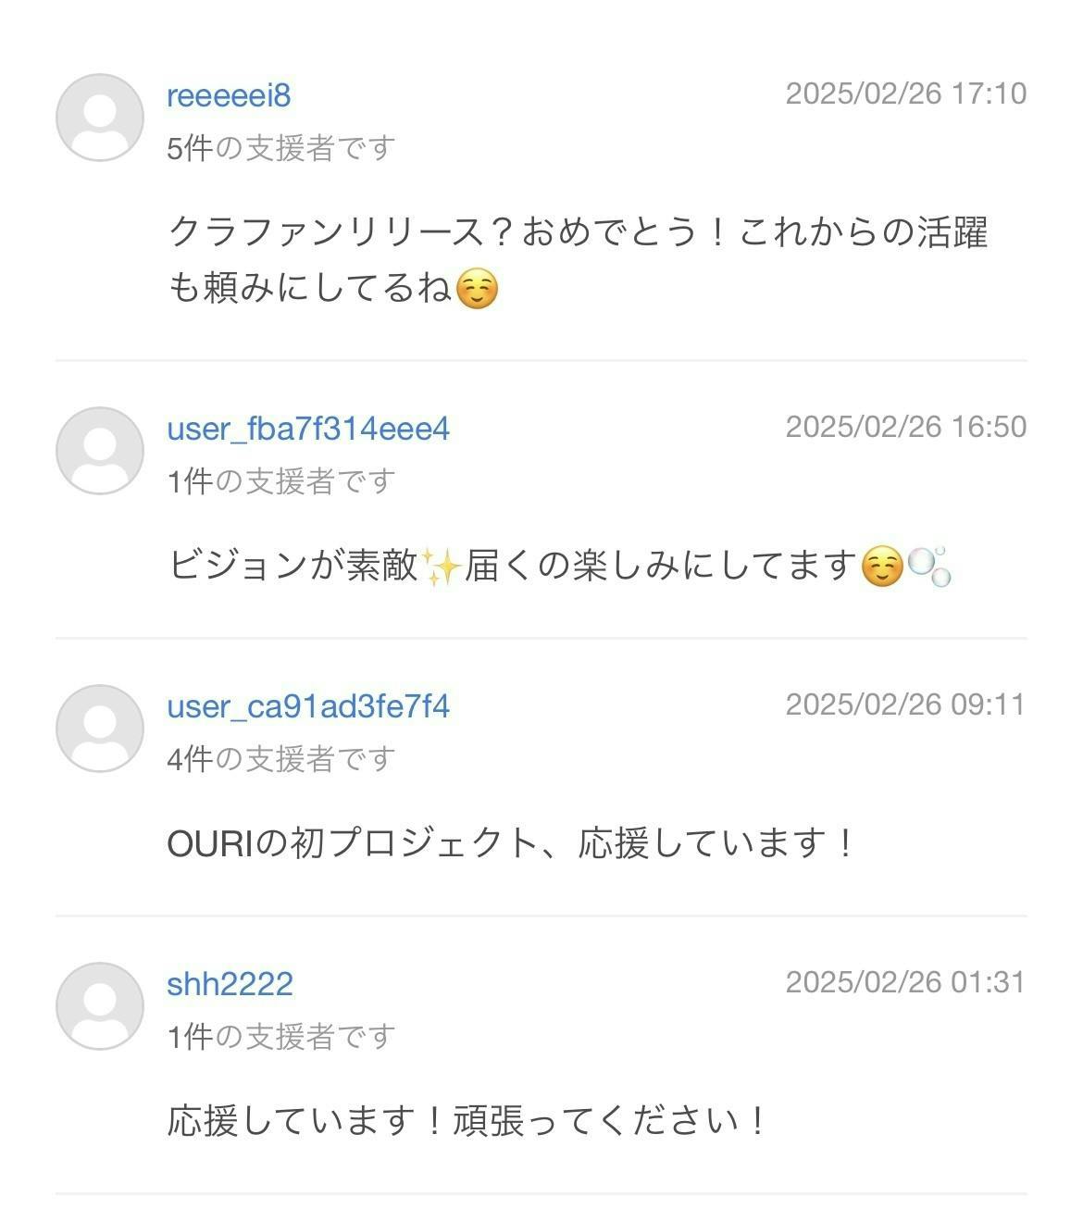Screen dimensions: 1083x1209
Task: Select the "OURIの初プロジェクト" comment text
Action: pos(510,843)
